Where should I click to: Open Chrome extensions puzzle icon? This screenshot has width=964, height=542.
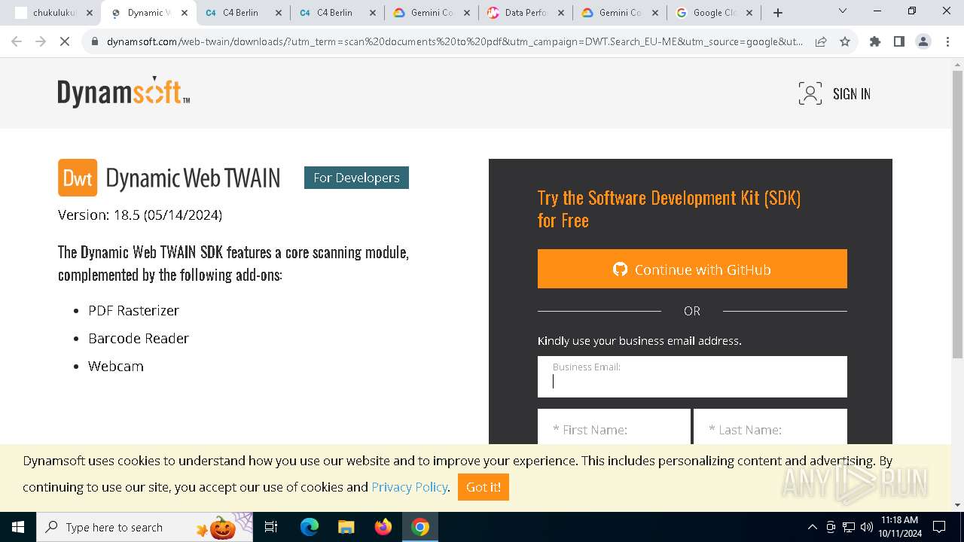tap(875, 41)
